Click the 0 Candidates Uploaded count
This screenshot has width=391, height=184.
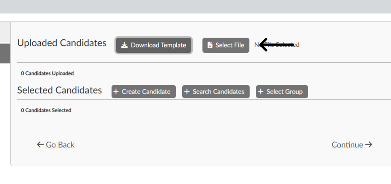click(47, 73)
